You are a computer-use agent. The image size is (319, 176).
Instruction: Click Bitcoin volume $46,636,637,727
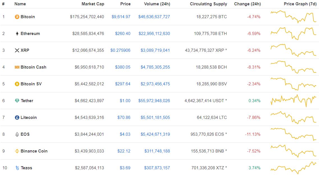(x=154, y=17)
